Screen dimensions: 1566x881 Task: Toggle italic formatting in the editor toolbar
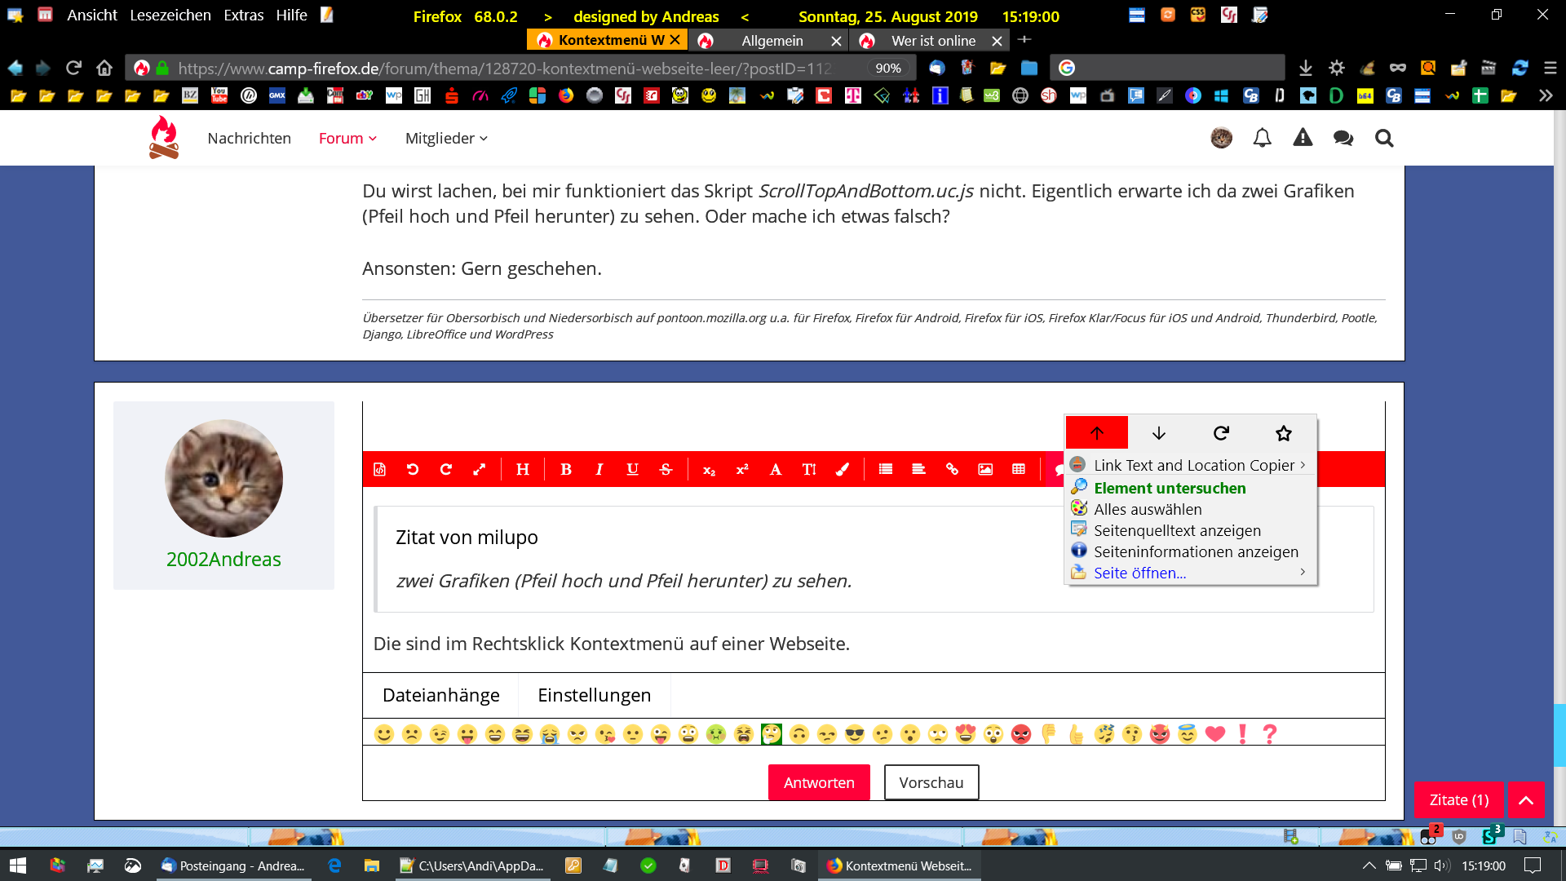pyautogui.click(x=599, y=469)
